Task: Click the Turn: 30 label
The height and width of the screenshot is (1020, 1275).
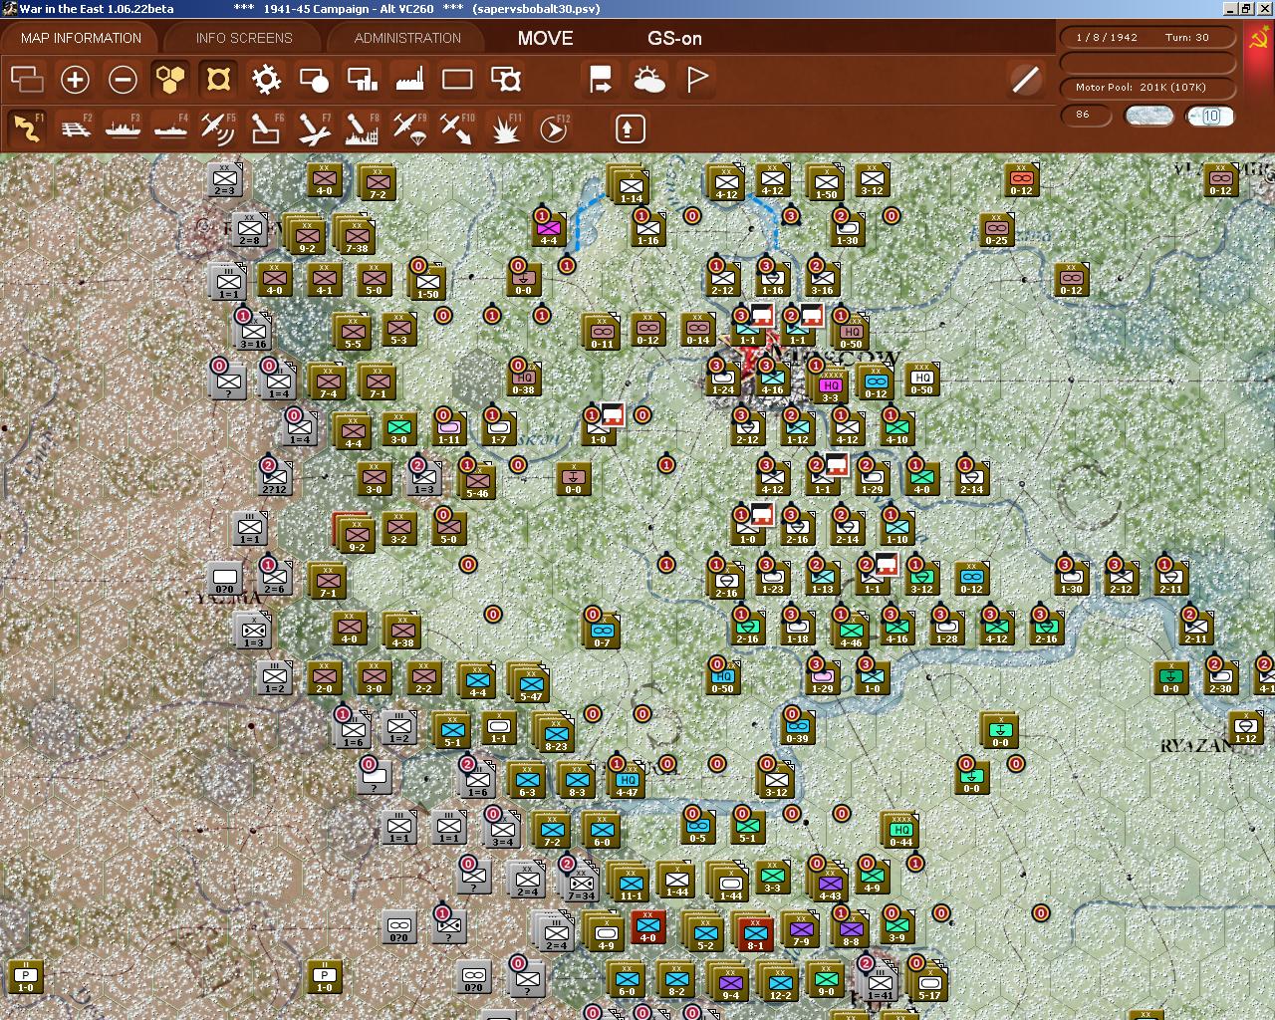Action: pos(1186,37)
